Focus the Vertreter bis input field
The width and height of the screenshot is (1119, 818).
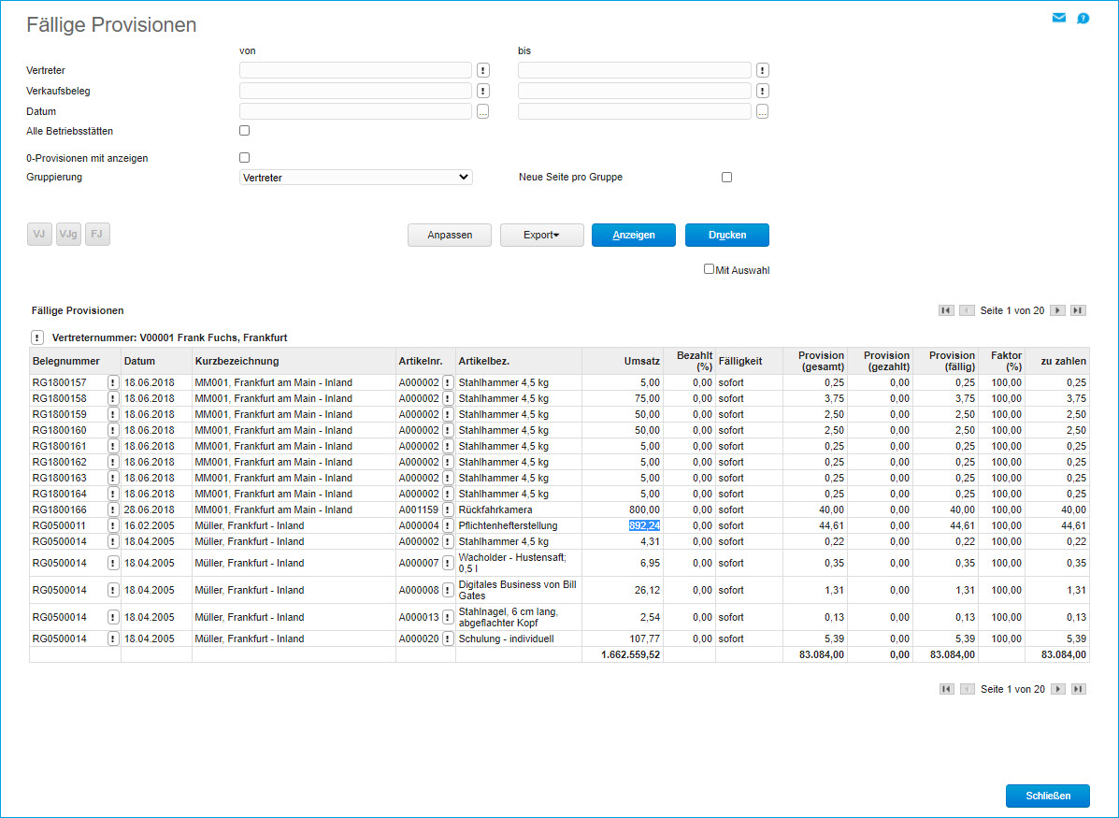point(635,70)
